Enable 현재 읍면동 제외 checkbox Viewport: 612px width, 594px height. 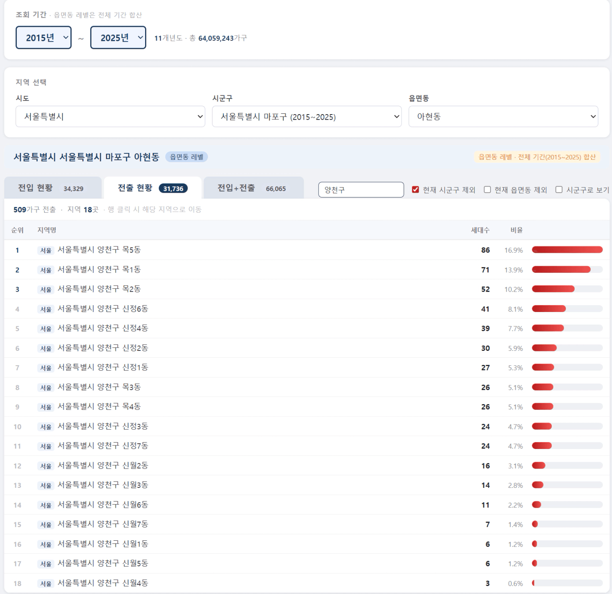click(487, 190)
